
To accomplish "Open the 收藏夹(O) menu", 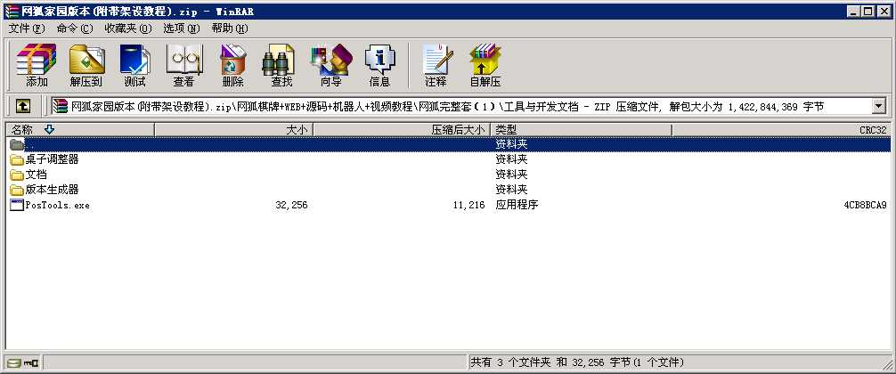I will [x=128, y=28].
